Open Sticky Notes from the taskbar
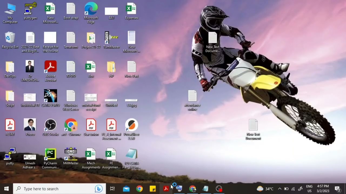Image resolution: width=346 pixels, height=194 pixels. click(153, 189)
